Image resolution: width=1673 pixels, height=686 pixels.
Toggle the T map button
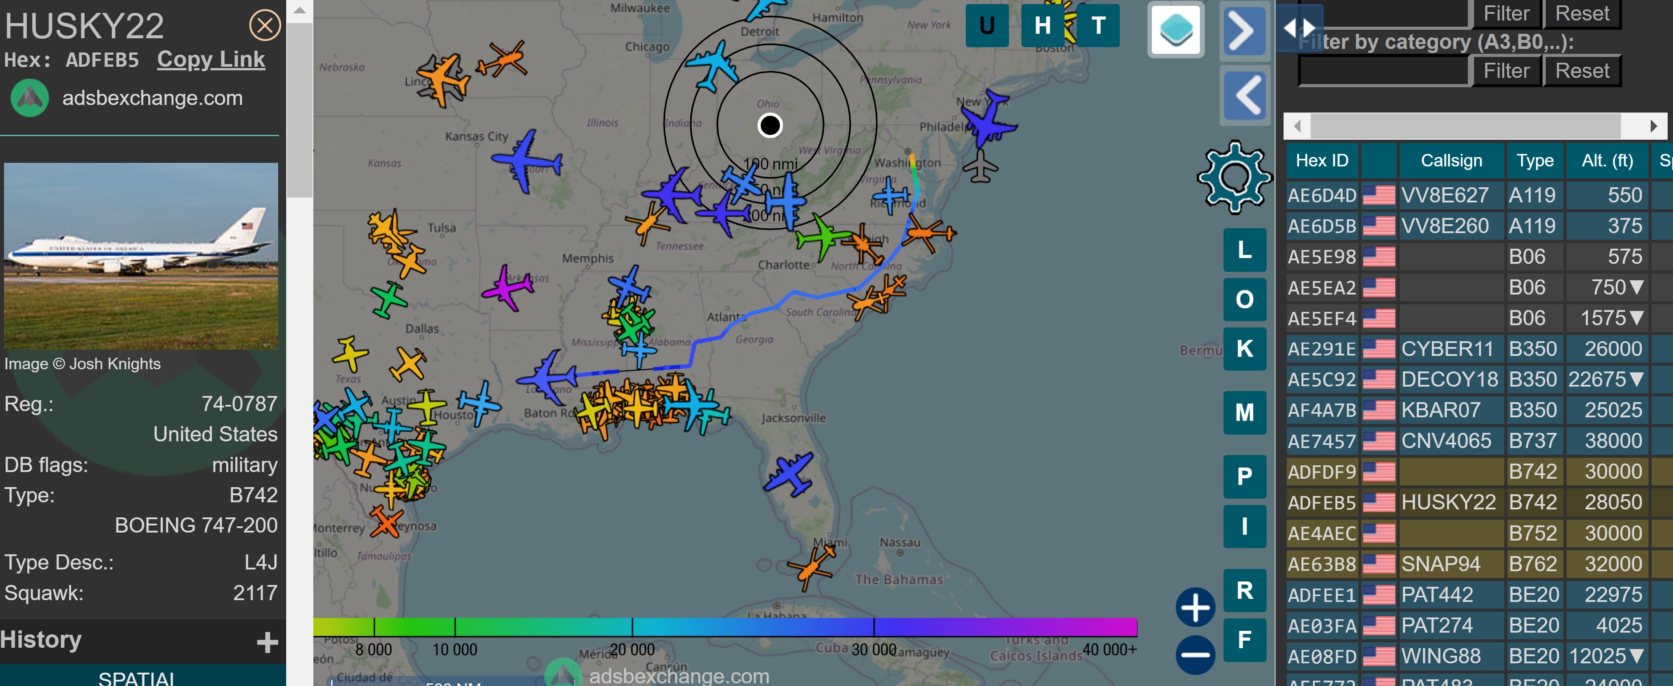[x=1098, y=26]
